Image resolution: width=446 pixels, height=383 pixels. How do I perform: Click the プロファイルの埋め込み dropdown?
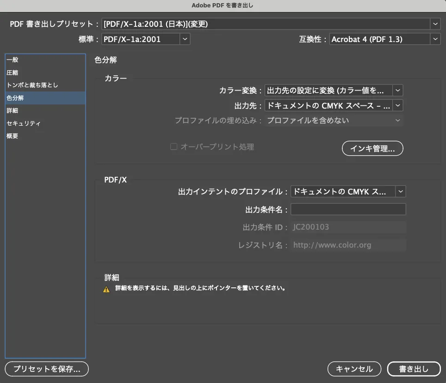[x=334, y=121]
